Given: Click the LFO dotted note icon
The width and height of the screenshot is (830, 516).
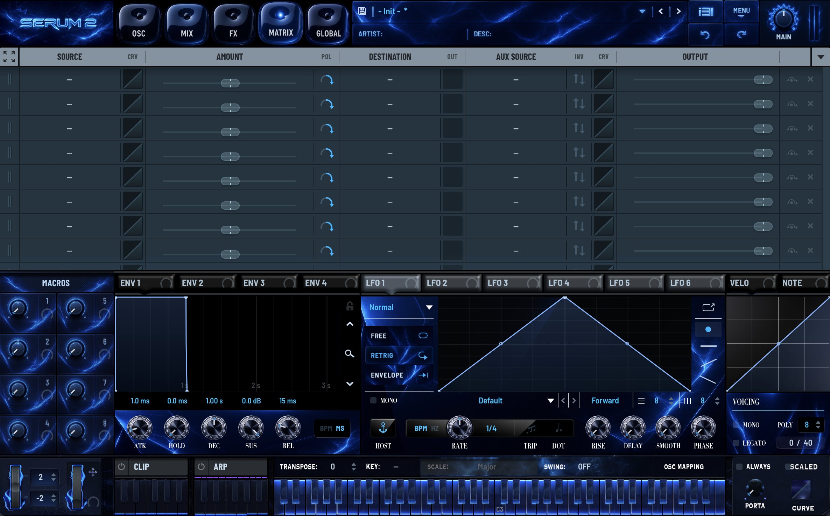Looking at the screenshot, I should click(558, 428).
